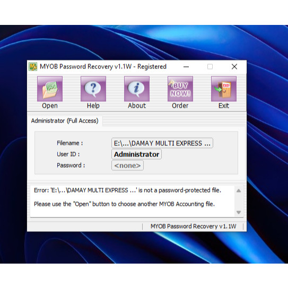The height and width of the screenshot is (288, 288).
Task: Click the Buy Now Order icon
Action: tap(180, 89)
